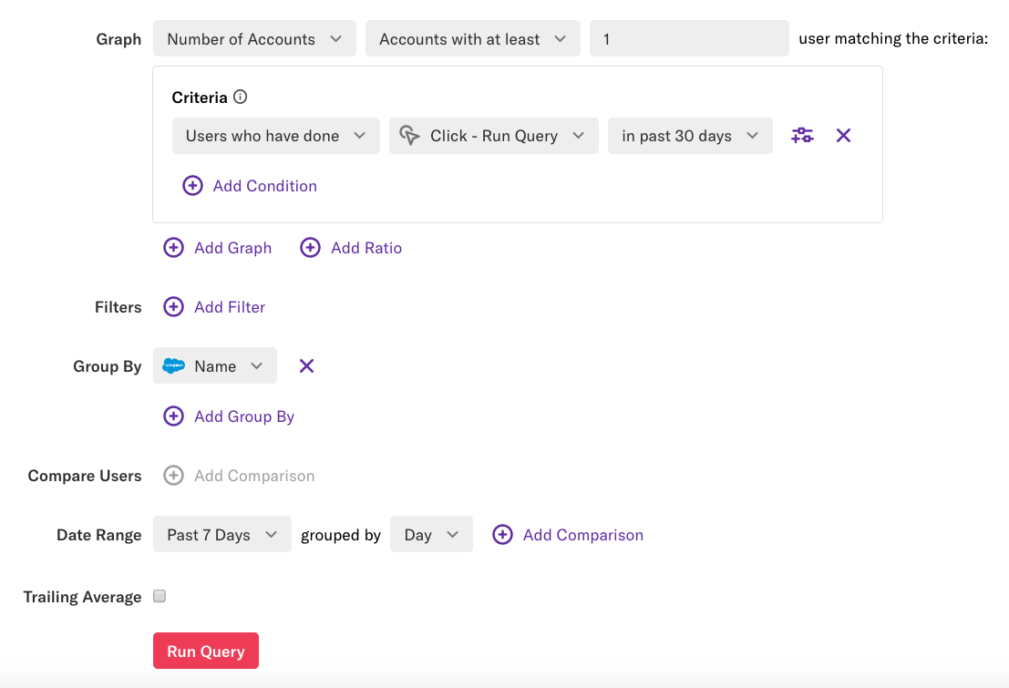Enable the Trailing Average checkbox
The height and width of the screenshot is (688, 1009).
160,596
